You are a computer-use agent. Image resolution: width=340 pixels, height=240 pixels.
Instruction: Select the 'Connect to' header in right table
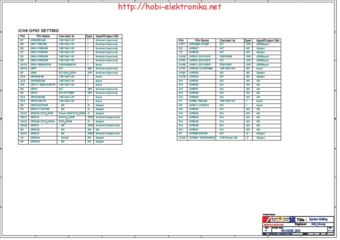click(x=227, y=40)
